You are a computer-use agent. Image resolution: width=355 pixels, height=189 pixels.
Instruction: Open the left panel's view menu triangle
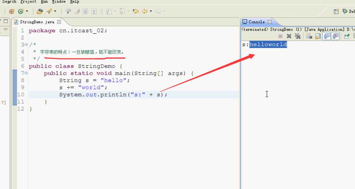[6, 29]
